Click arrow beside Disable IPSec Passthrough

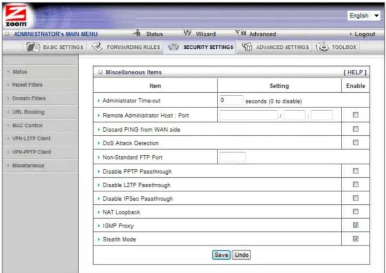[x=99, y=199]
